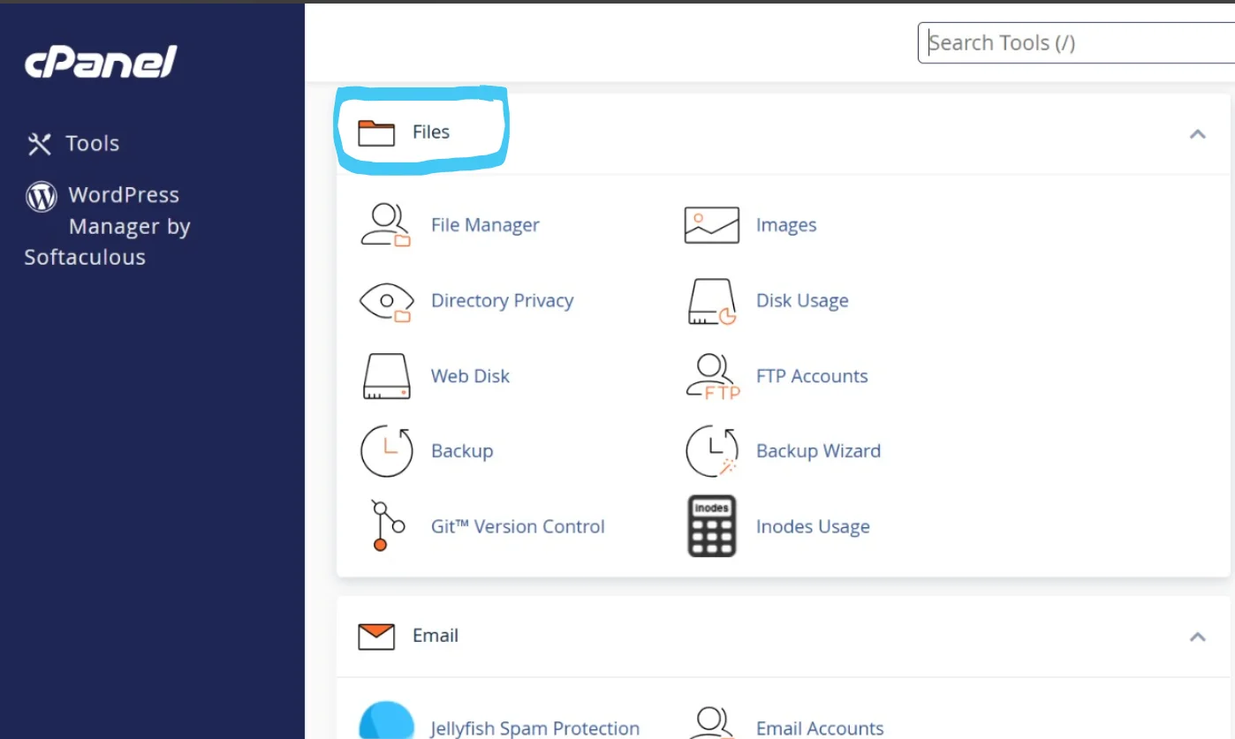The height and width of the screenshot is (739, 1235).
Task: Go to FTP Accounts link
Action: [812, 376]
